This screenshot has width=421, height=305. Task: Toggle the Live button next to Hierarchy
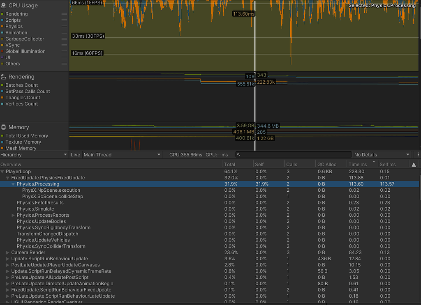[75, 155]
